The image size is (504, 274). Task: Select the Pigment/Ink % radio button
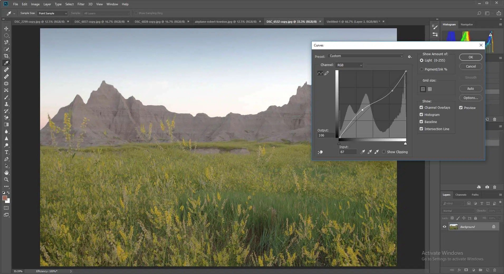421,69
